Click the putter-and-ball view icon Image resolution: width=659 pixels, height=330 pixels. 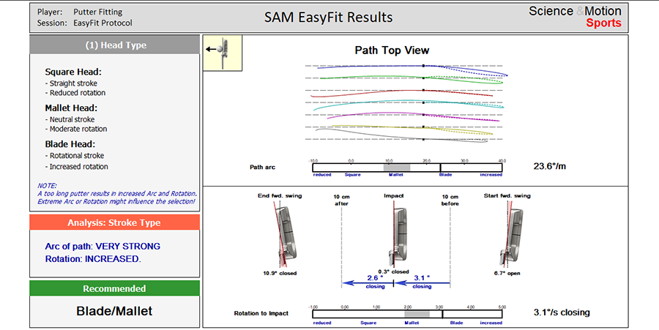pos(223,53)
